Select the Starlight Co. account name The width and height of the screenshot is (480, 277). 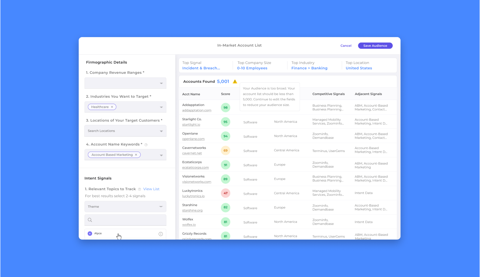(192, 119)
